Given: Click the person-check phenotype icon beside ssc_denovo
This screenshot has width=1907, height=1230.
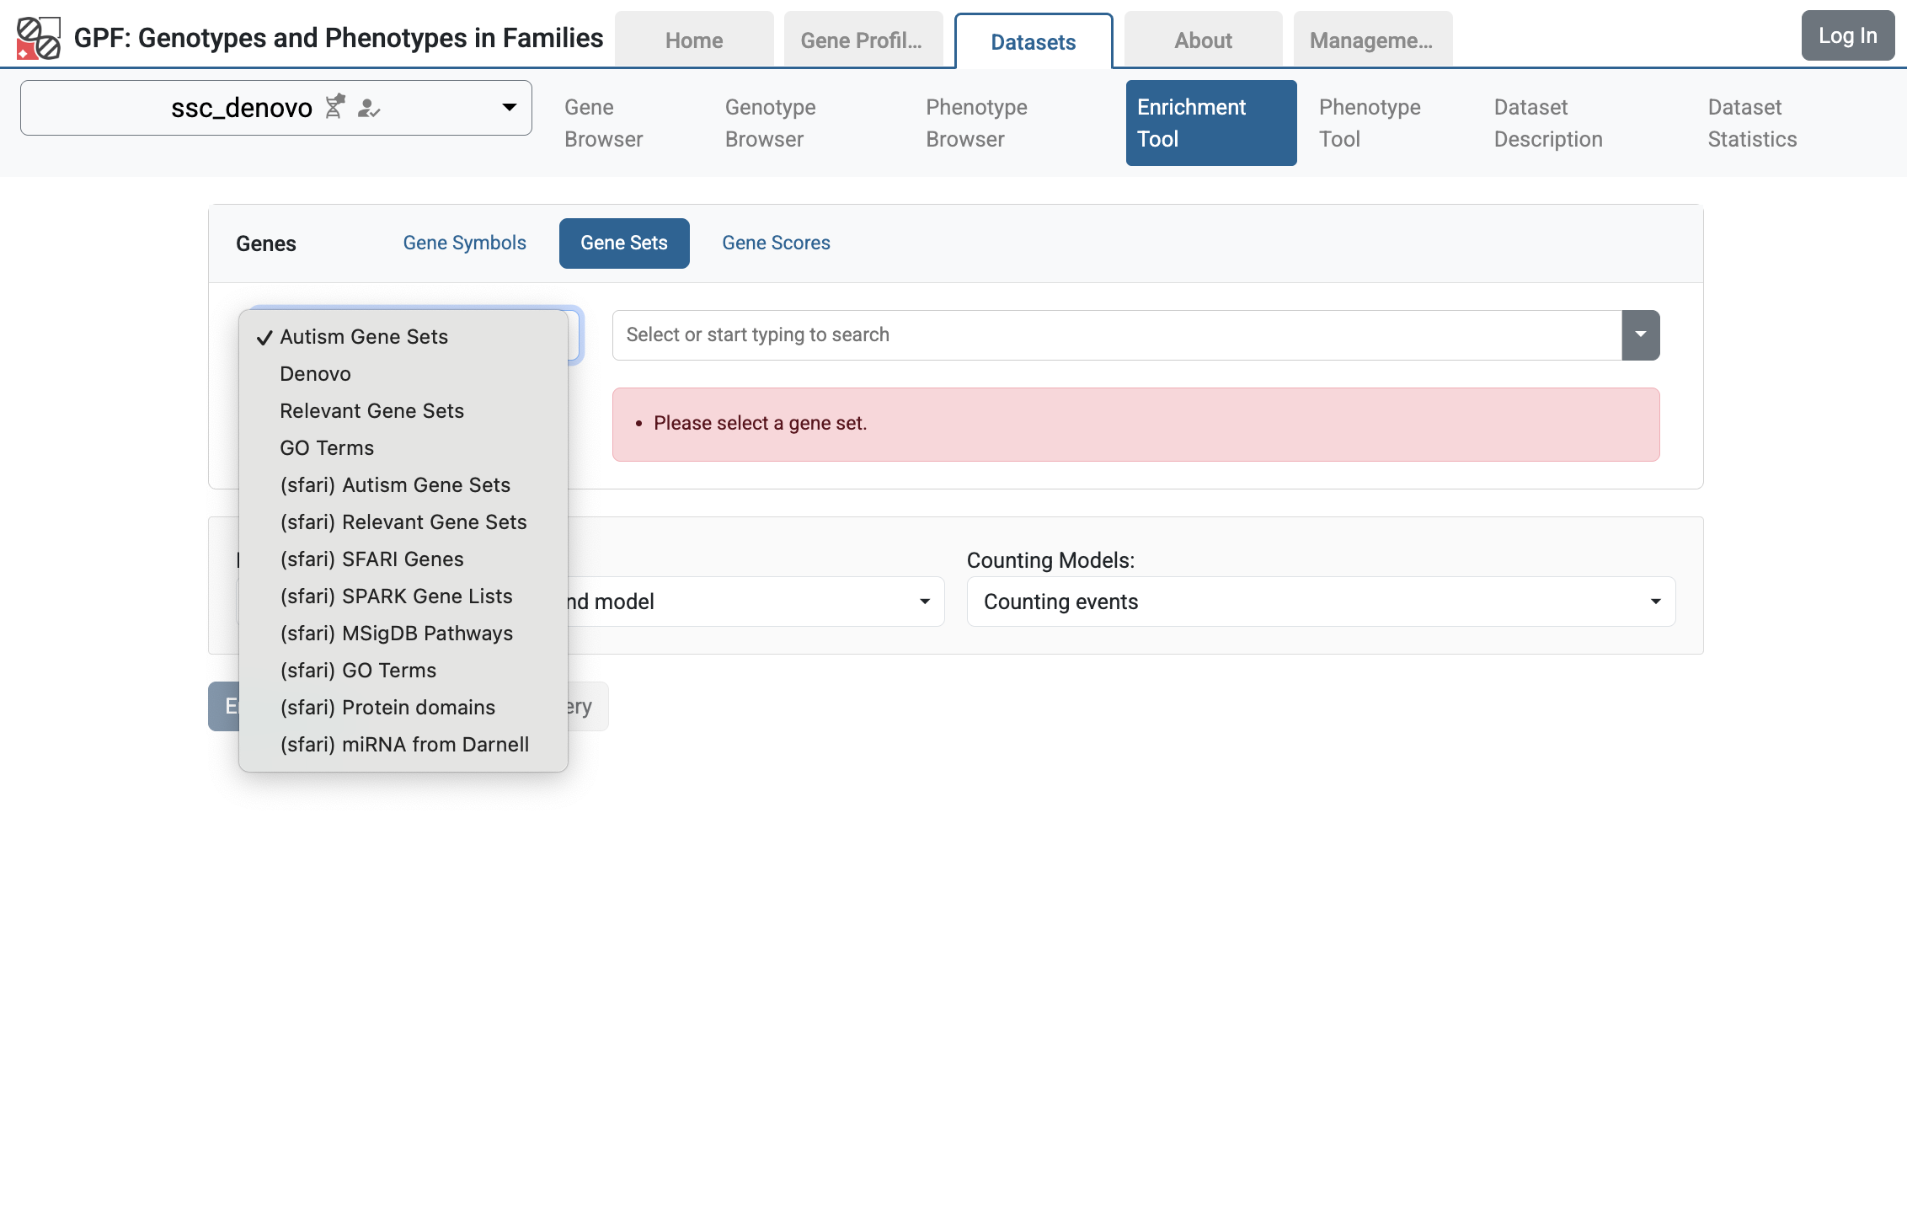Looking at the screenshot, I should click(x=369, y=109).
